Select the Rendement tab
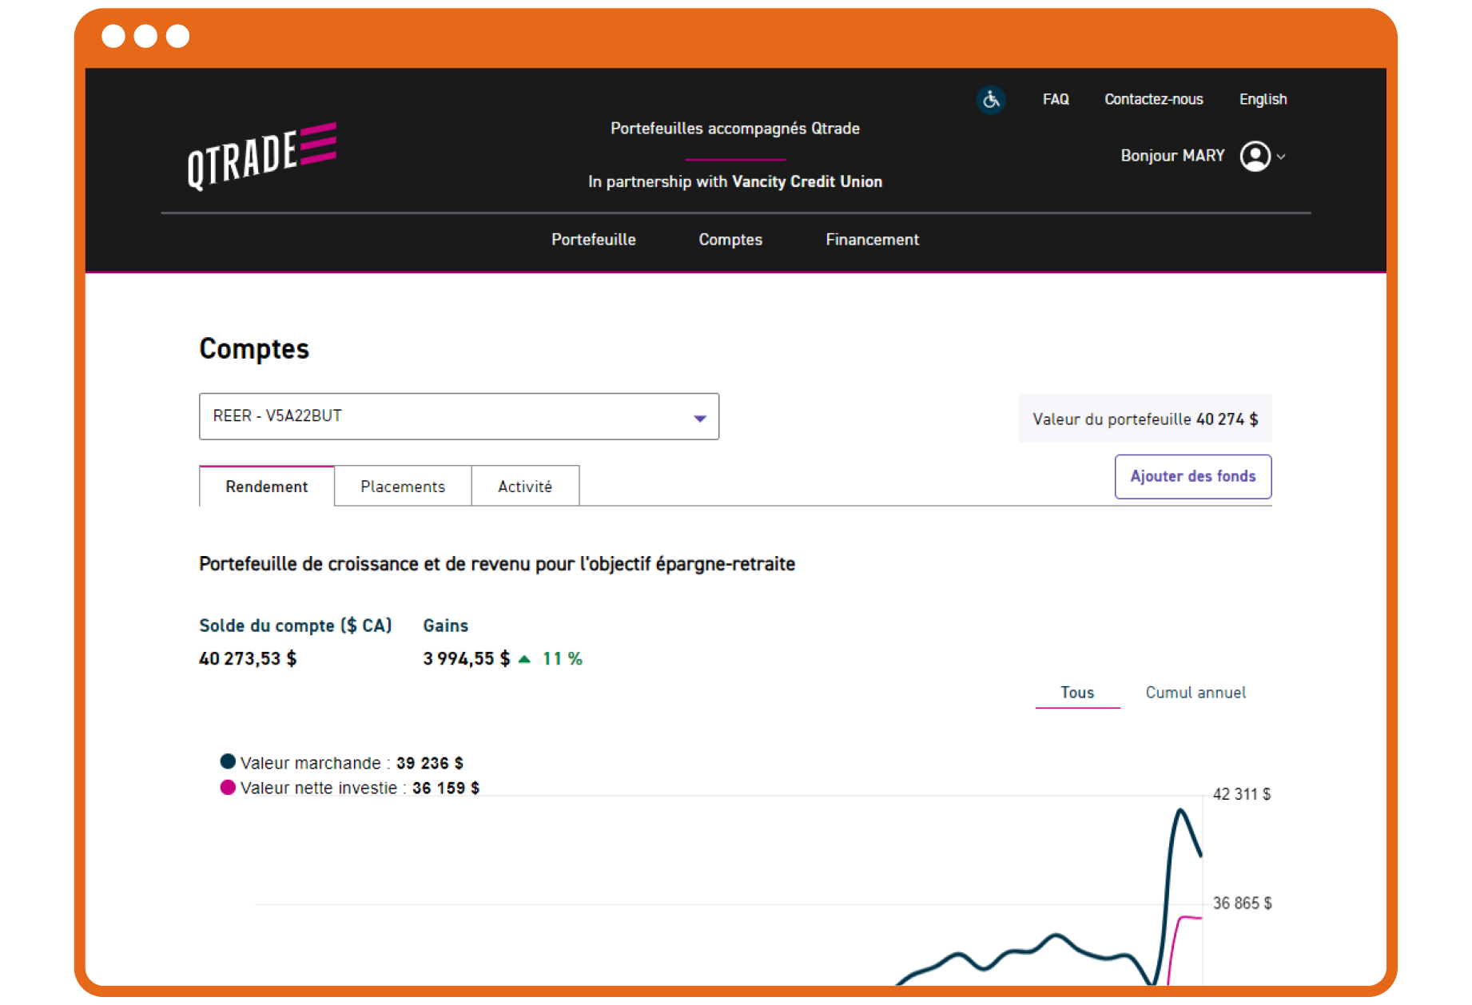 tap(267, 486)
